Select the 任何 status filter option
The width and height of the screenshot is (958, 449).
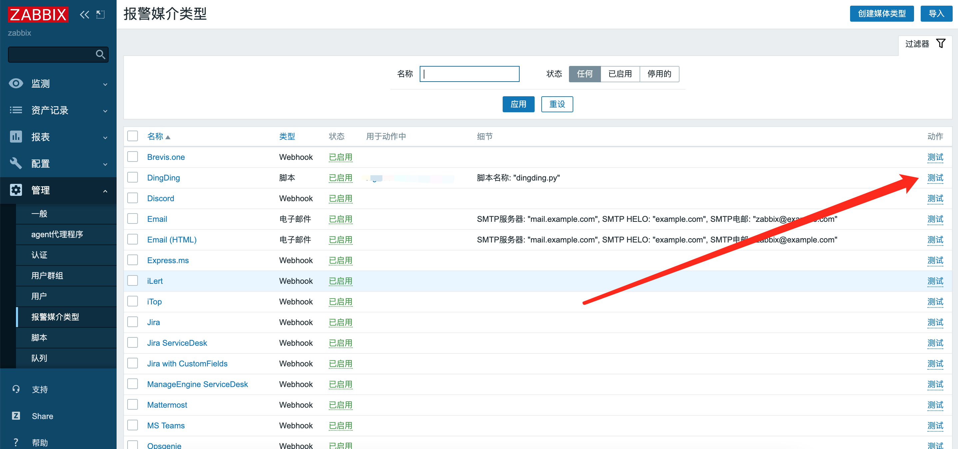tap(585, 74)
